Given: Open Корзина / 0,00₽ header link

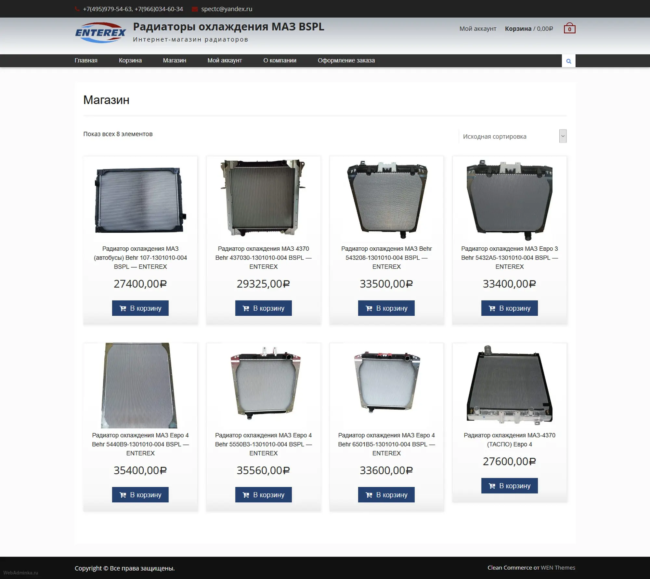Looking at the screenshot, I should [528, 29].
